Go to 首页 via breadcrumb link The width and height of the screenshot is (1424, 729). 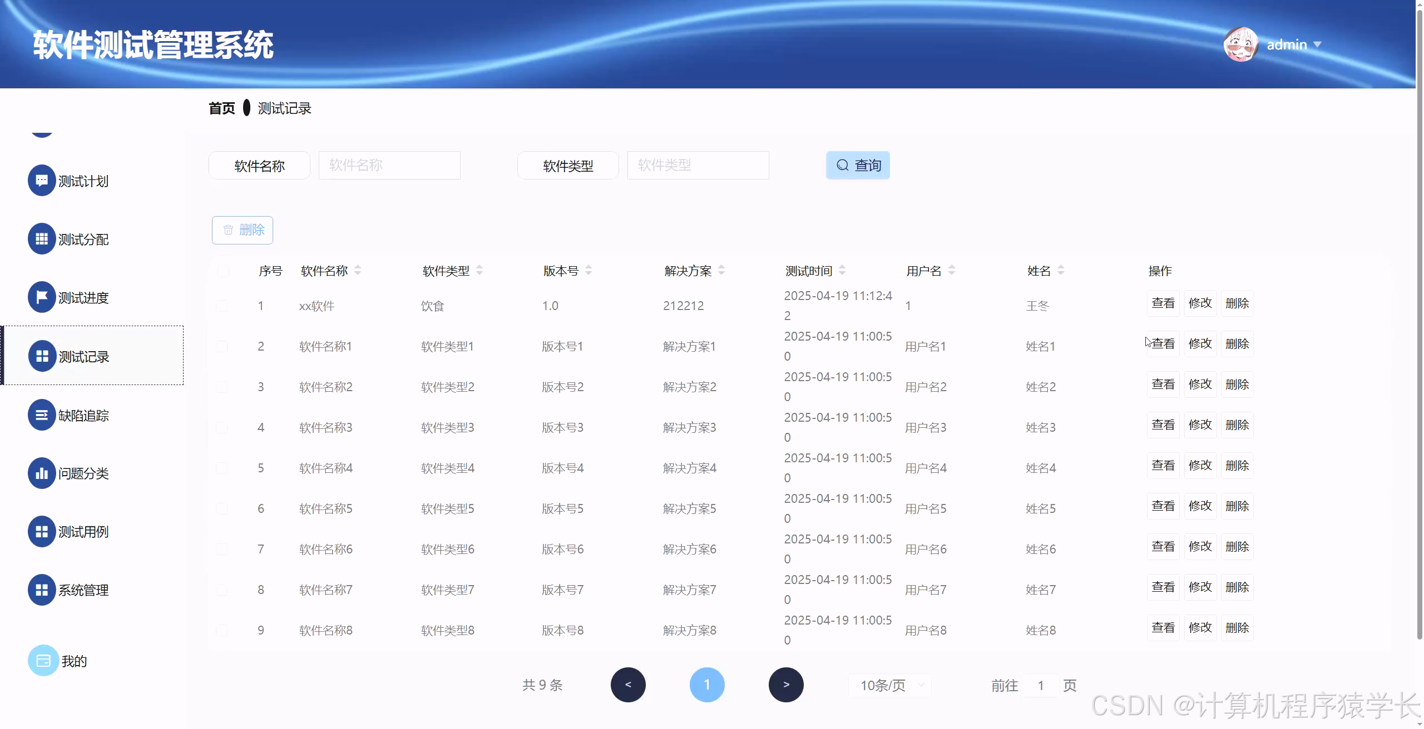tap(222, 108)
